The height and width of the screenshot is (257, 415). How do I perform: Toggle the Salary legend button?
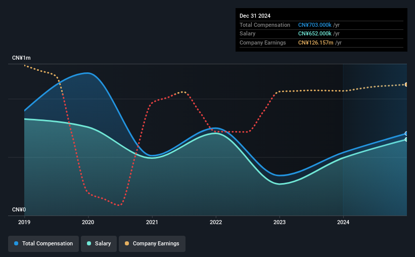tap(99, 244)
